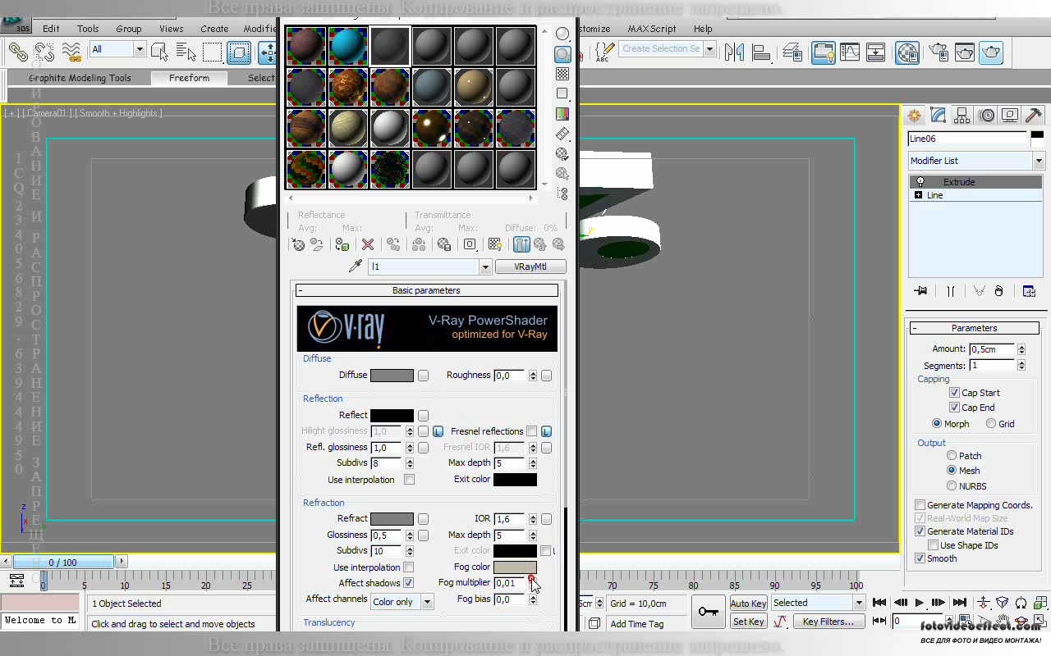Open Mirror tool in main toolbar
Viewport: 1051px width, 656px height.
pos(735,53)
